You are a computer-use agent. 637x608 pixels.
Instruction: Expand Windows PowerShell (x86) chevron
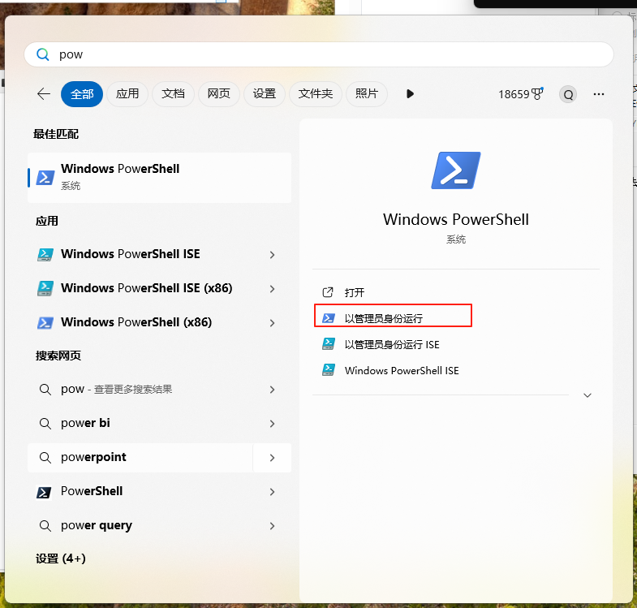point(272,323)
